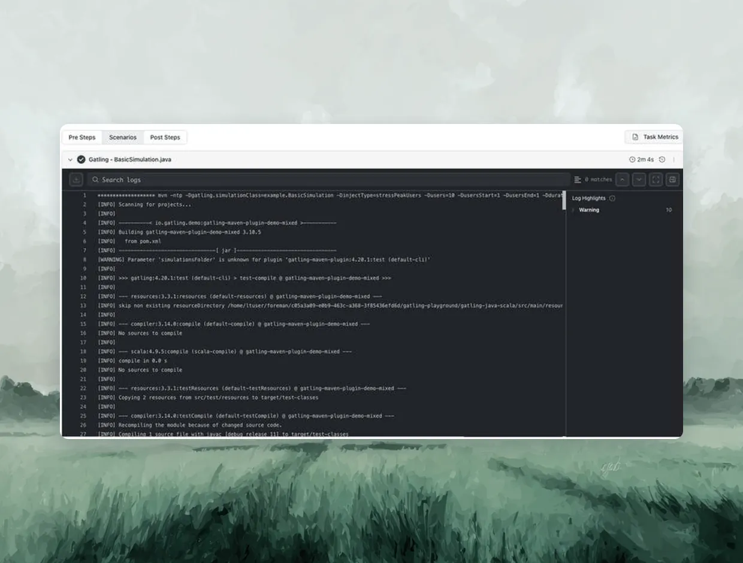Click the 2m 4s duration label
743x563 pixels.
tap(645, 160)
